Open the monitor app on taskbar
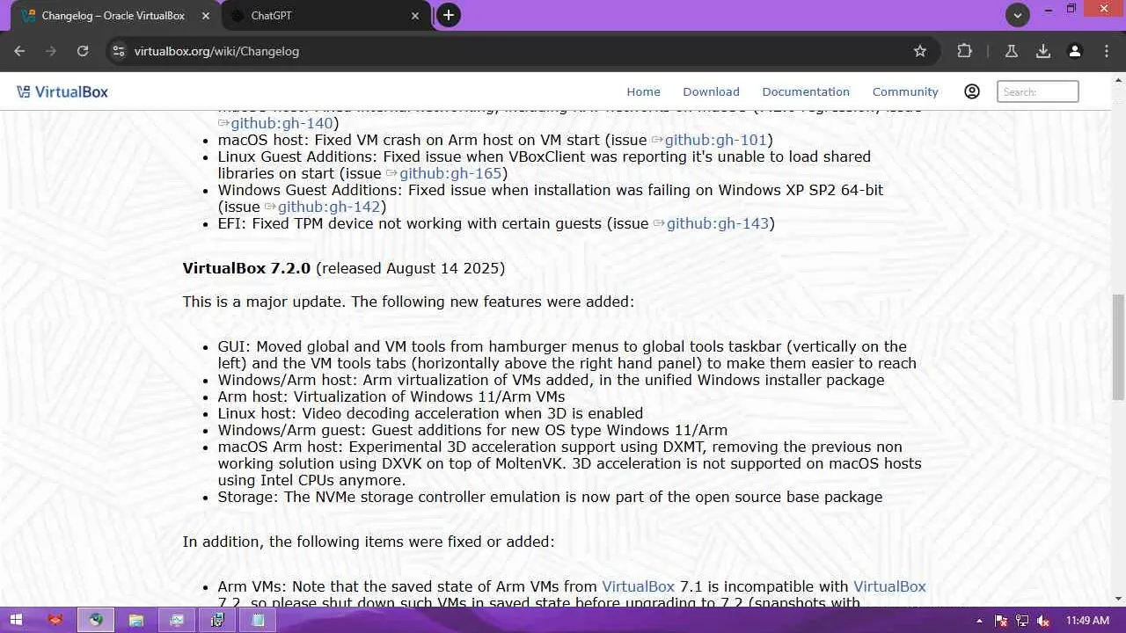Image resolution: width=1126 pixels, height=633 pixels. [x=177, y=620]
